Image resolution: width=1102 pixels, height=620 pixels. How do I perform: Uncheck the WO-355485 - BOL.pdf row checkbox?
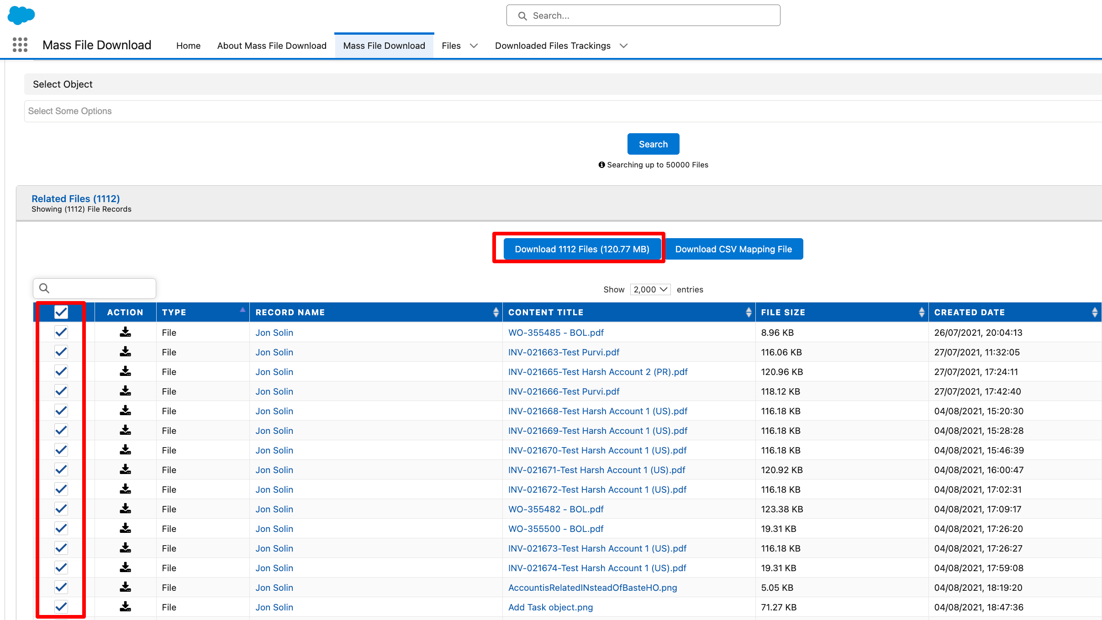tap(61, 332)
